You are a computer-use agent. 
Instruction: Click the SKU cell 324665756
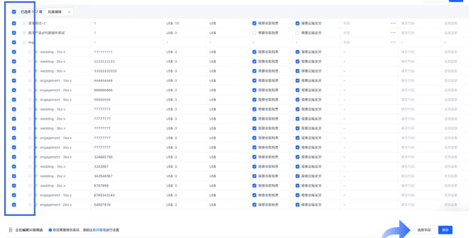pos(103,157)
